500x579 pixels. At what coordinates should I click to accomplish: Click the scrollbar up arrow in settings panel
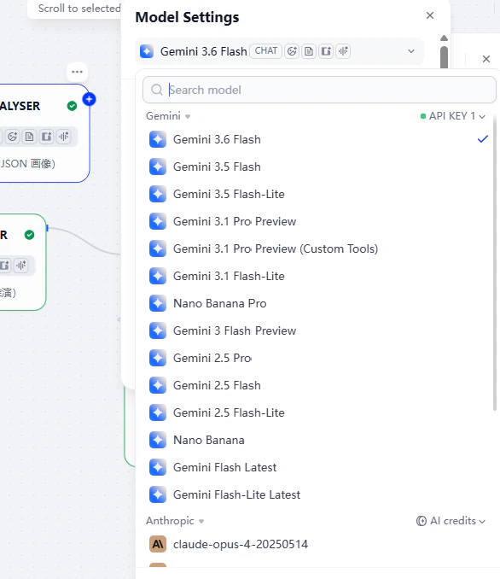[445, 38]
